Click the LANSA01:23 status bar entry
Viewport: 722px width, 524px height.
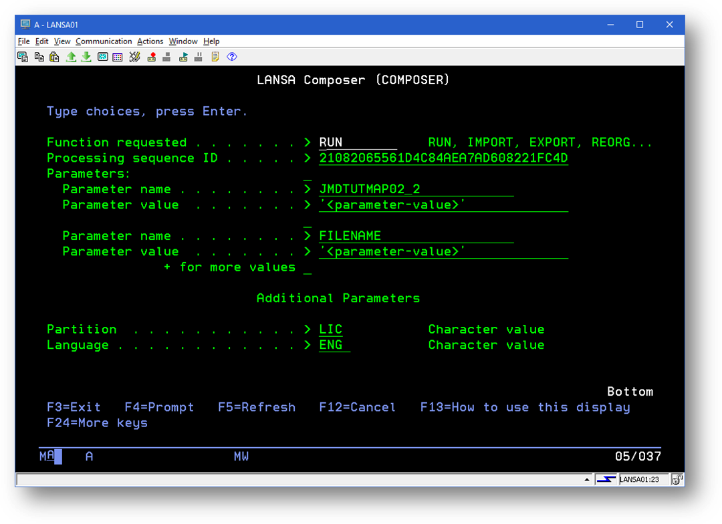(639, 479)
